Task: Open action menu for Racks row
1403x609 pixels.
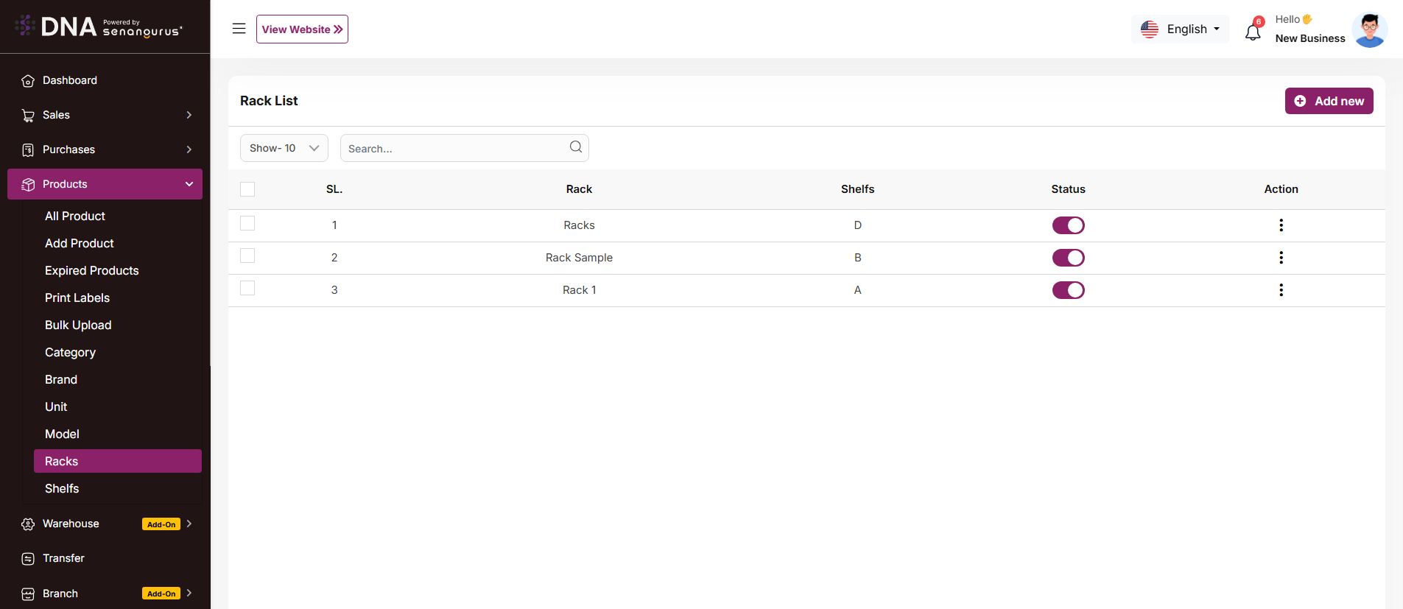Action: (x=1281, y=225)
